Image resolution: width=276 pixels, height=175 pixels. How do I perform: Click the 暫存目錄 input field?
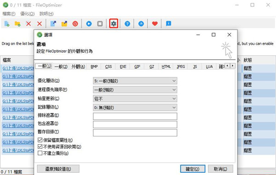135,133
